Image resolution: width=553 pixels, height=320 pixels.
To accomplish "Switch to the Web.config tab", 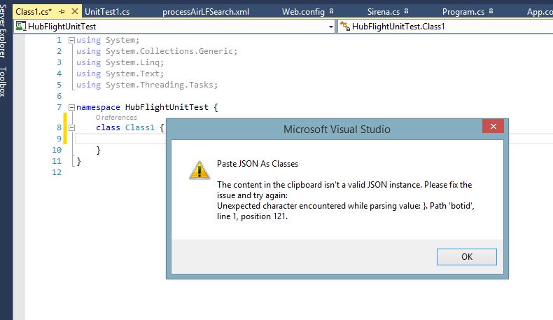I will point(303,12).
